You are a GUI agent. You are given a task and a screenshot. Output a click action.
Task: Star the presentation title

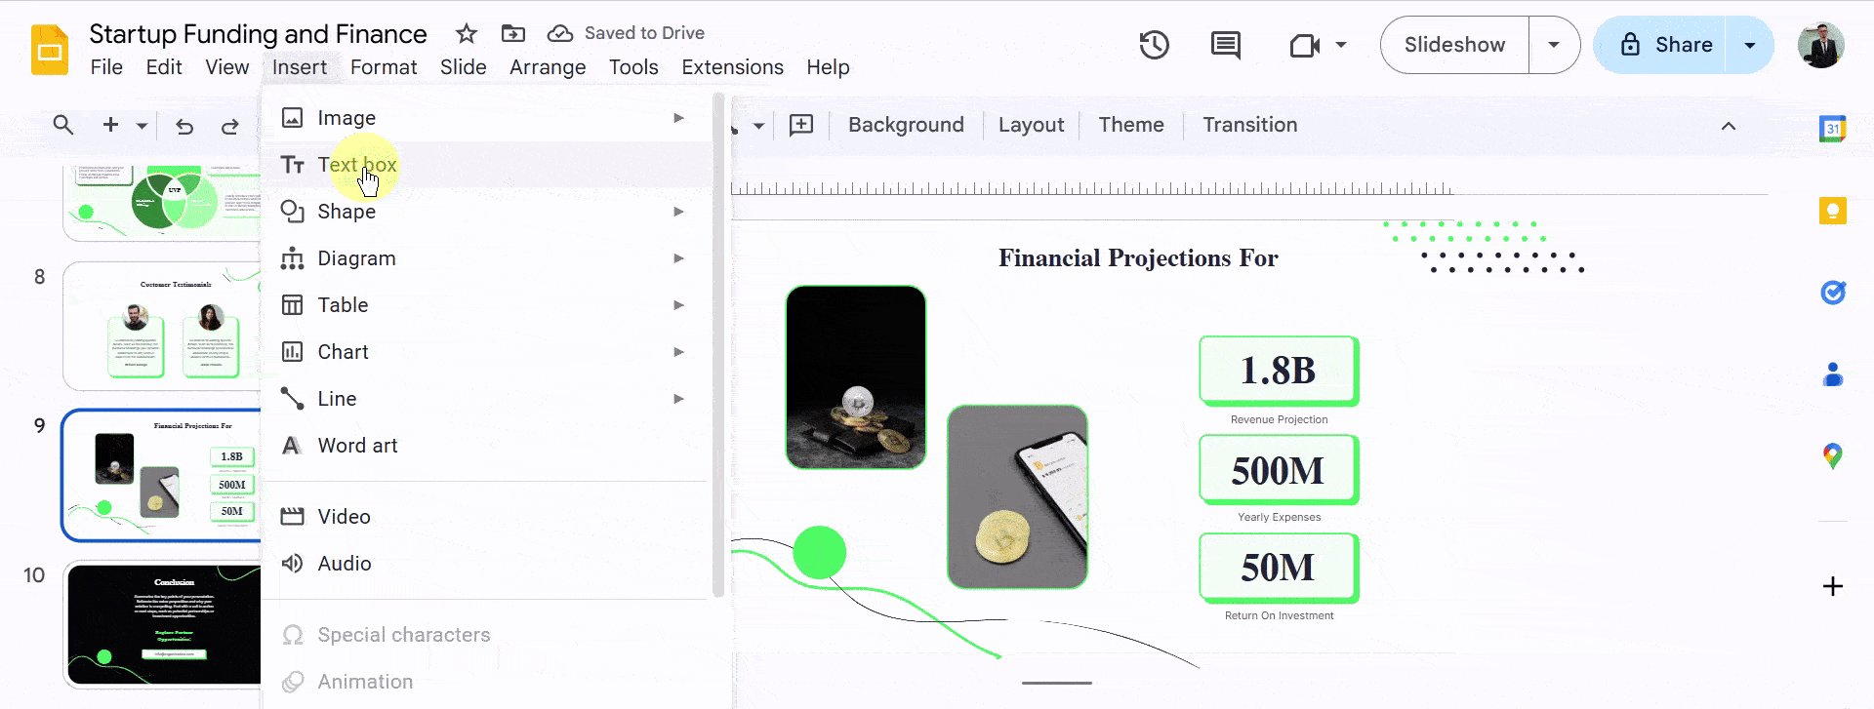(x=467, y=33)
